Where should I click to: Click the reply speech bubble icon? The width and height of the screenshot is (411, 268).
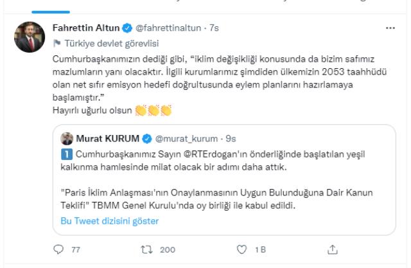tap(58, 249)
